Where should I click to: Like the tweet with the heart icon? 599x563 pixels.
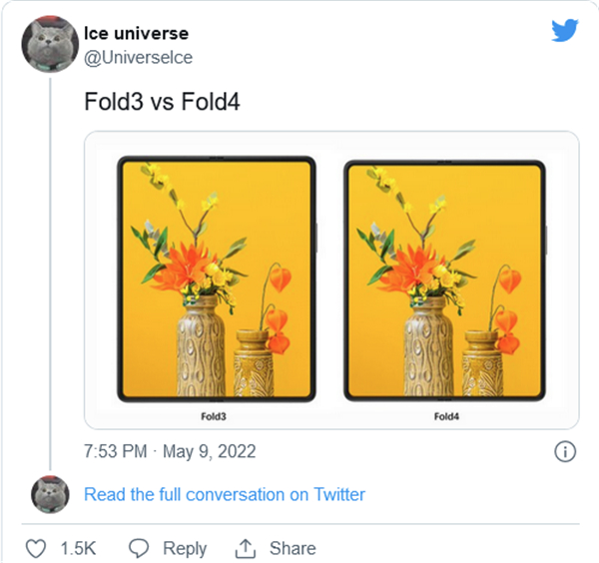(x=36, y=548)
